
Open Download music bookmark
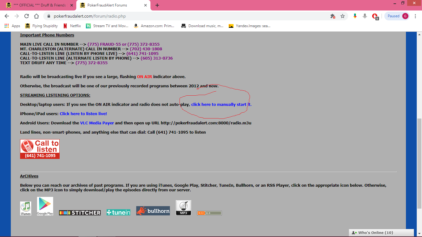click(202, 26)
